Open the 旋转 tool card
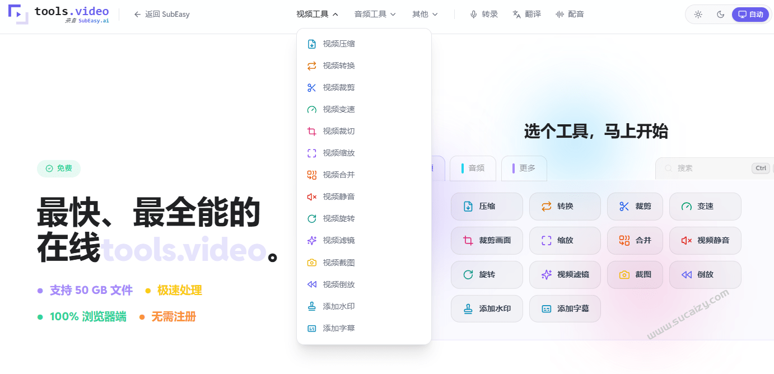This screenshot has width=774, height=374. pos(487,275)
